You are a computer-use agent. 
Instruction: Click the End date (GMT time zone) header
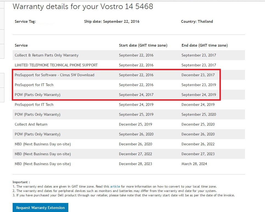[204, 45]
